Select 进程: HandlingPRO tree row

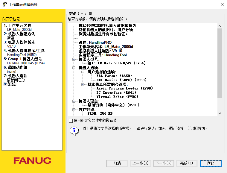click(95, 43)
